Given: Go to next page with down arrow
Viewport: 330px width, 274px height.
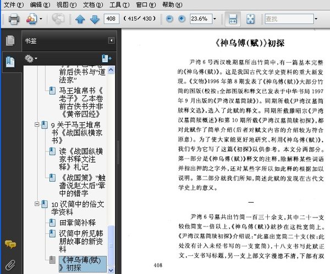Looking at the screenshot, I should [x=95, y=19].
